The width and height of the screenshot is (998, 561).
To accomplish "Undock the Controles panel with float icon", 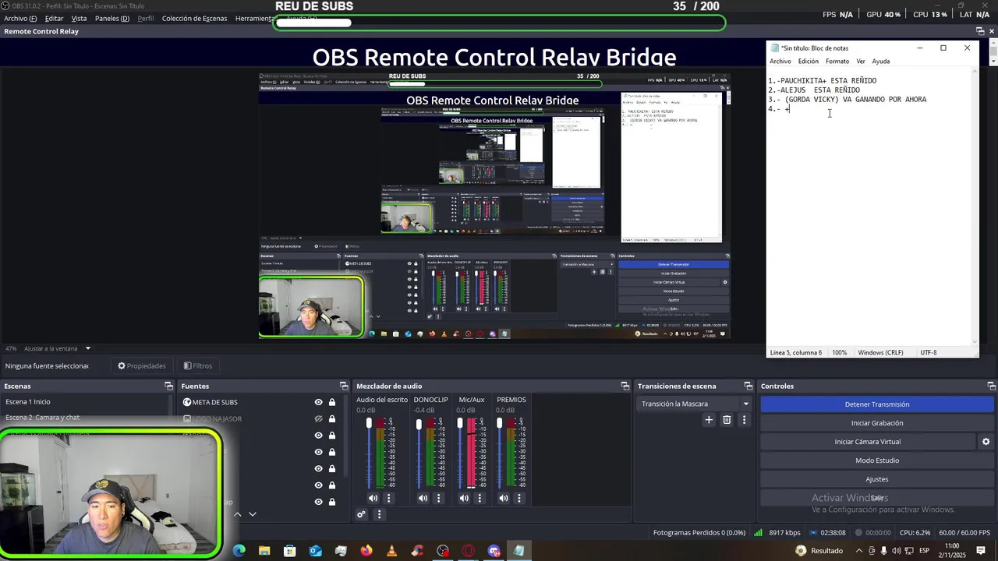I will [991, 386].
